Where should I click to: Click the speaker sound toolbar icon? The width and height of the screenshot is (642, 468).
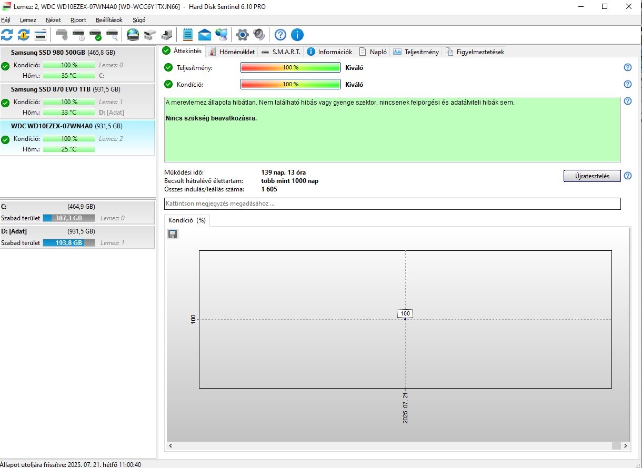pyautogui.click(x=259, y=35)
